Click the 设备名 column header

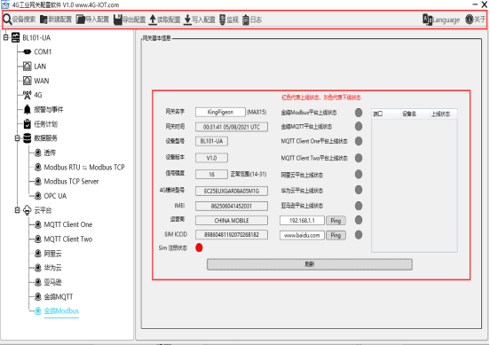coord(415,114)
